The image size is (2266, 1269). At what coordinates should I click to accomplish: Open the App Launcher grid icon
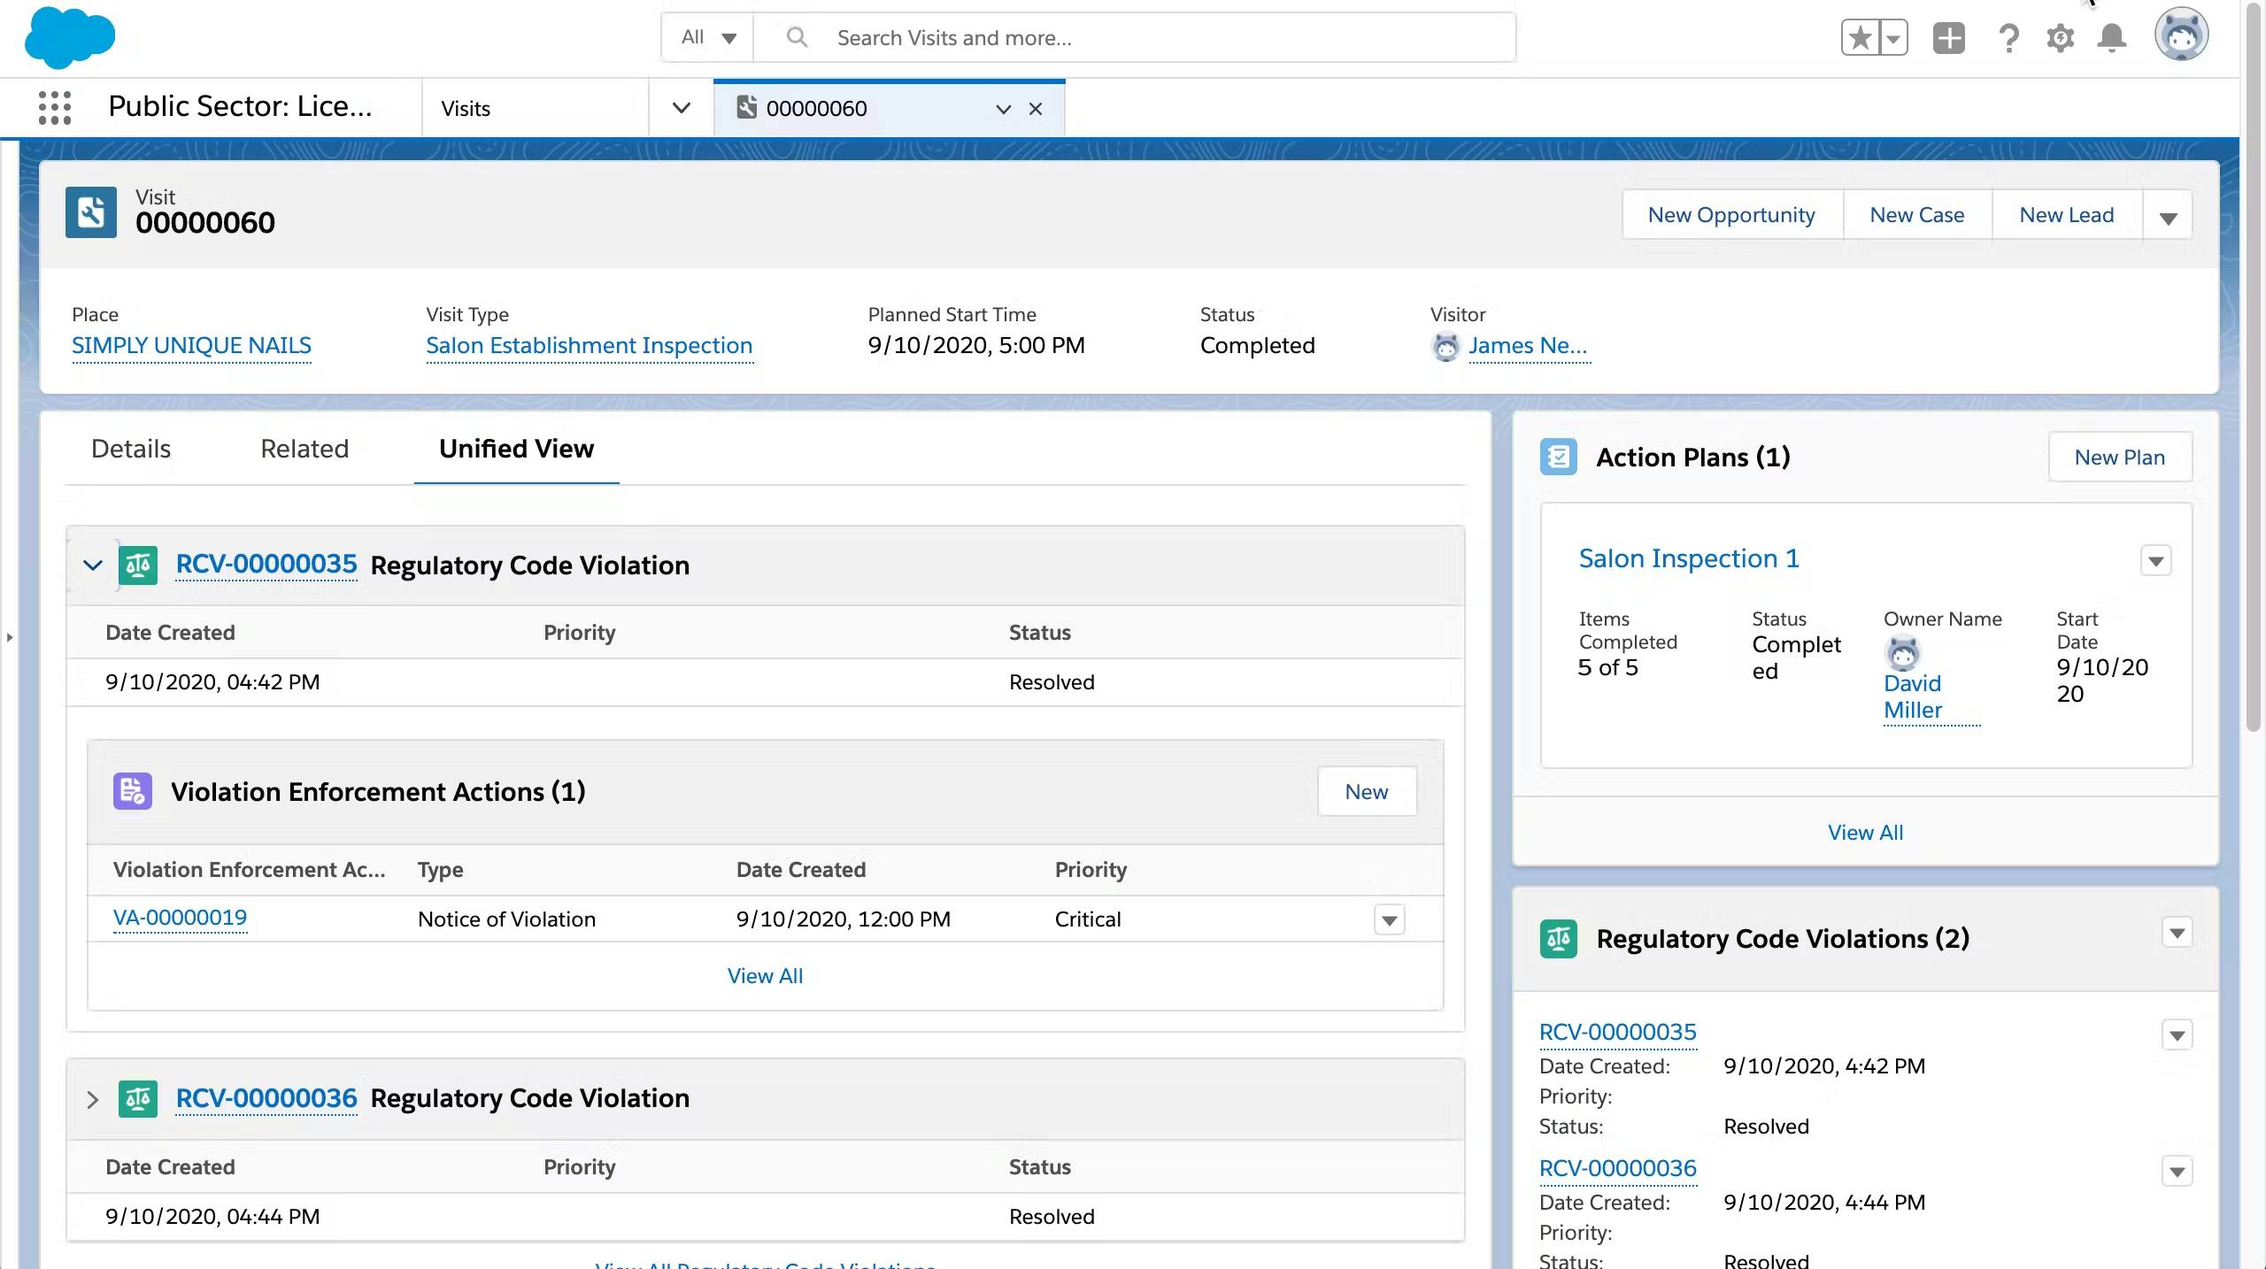pyautogui.click(x=55, y=108)
